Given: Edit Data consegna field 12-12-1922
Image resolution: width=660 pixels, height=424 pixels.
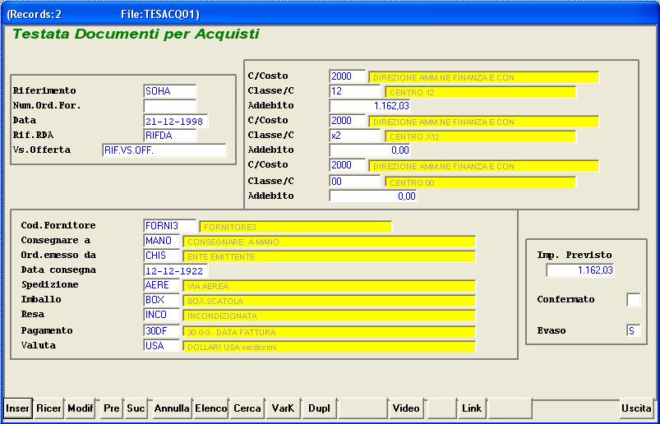Looking at the screenshot, I should click(x=176, y=271).
